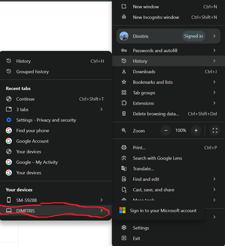Expand Cast, save, and share arrow
Image resolution: width=225 pixels, height=246 pixels.
click(214, 190)
